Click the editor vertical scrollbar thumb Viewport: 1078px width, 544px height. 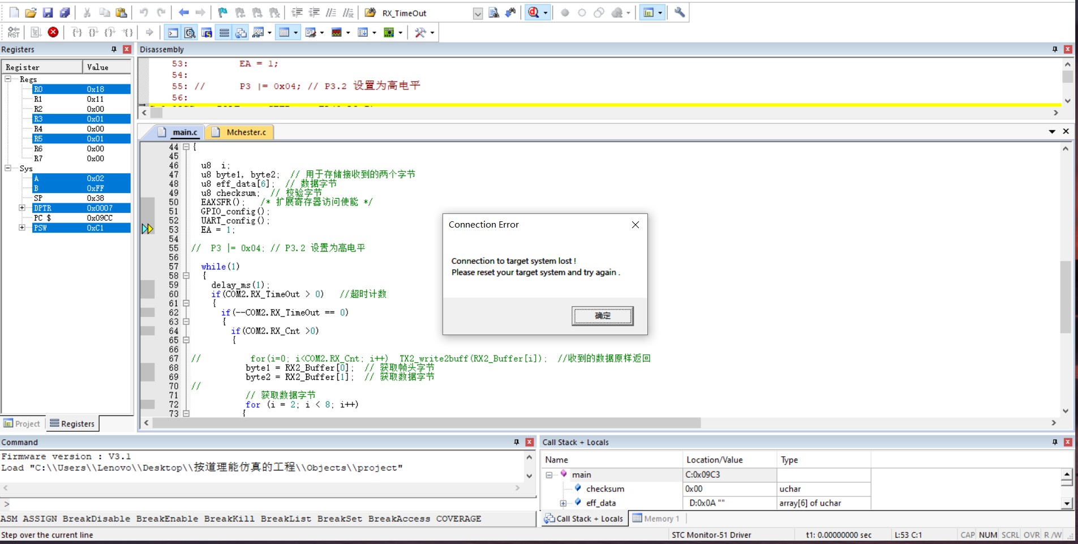point(1066,297)
